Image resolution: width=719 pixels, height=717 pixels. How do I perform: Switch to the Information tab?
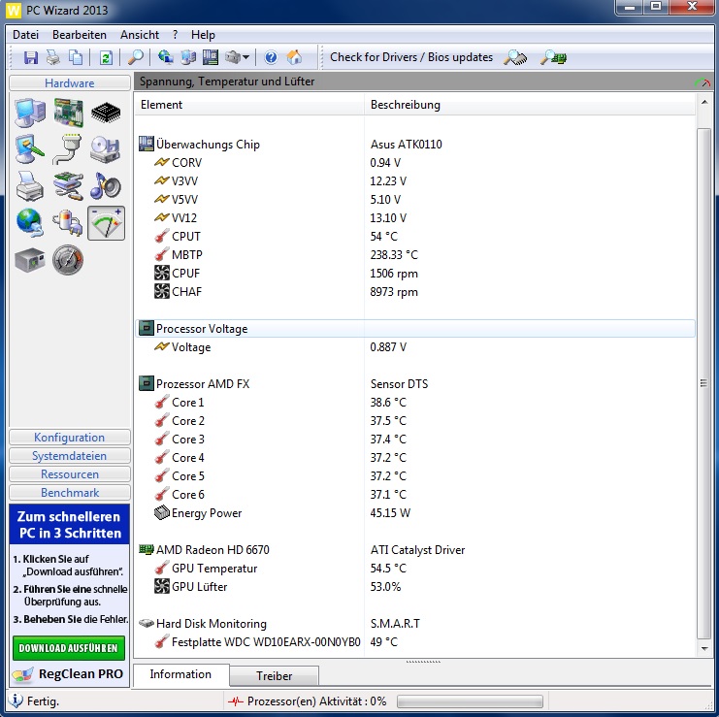pyautogui.click(x=180, y=674)
